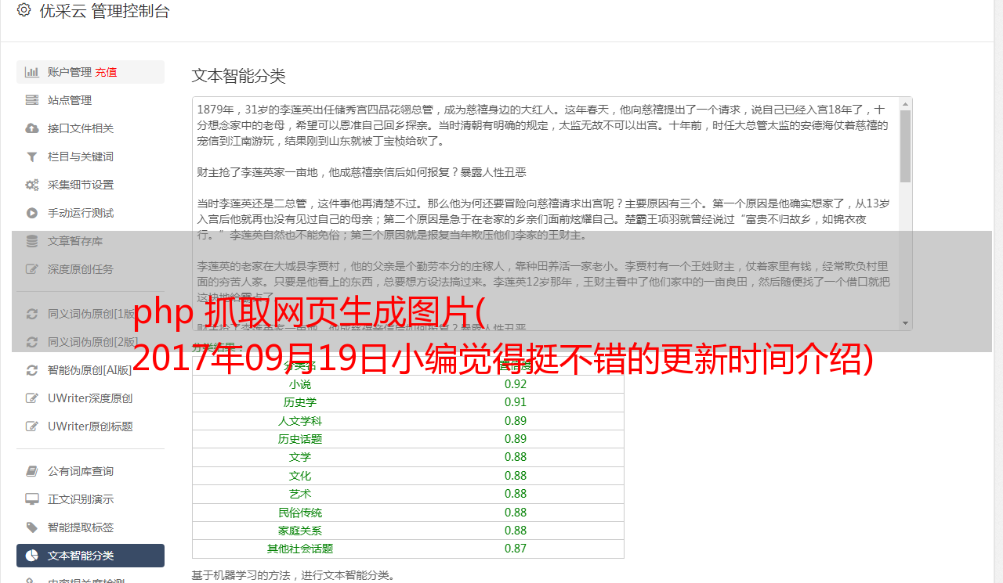Click the server icon for 站点管理
Image resolution: width=1003 pixels, height=583 pixels.
(x=31, y=100)
